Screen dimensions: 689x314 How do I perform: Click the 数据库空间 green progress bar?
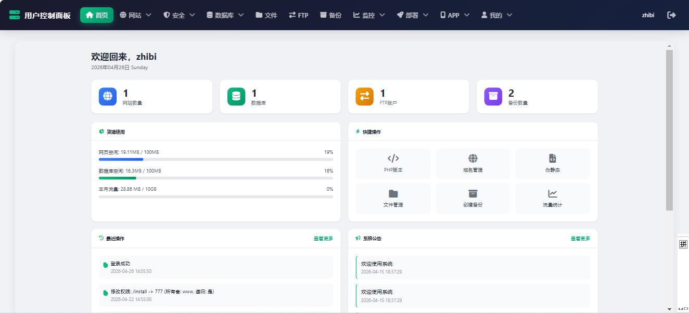coord(216,178)
